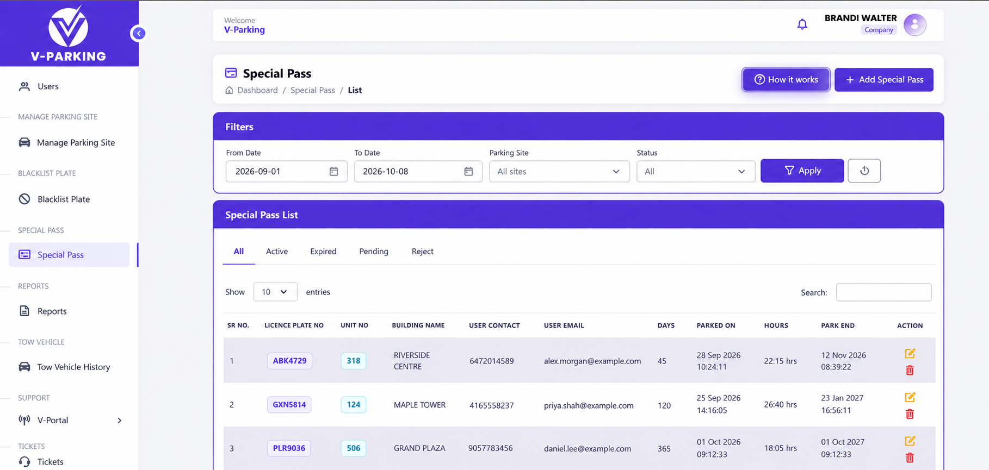The image size is (989, 470).
Task: Sort by the Days column header
Action: 666,325
